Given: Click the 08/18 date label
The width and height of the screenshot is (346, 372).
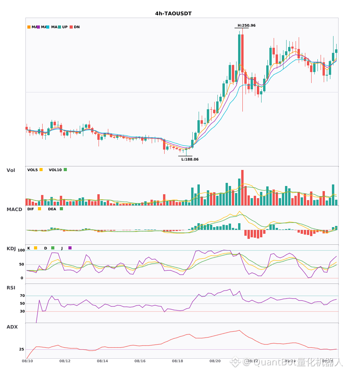Looking at the screenshot, I should [x=177, y=361].
